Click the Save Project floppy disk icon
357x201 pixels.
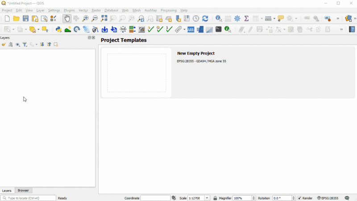[25, 19]
